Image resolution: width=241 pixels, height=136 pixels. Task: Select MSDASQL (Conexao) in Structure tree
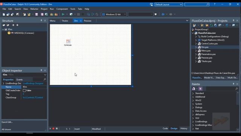[x=24, y=33]
